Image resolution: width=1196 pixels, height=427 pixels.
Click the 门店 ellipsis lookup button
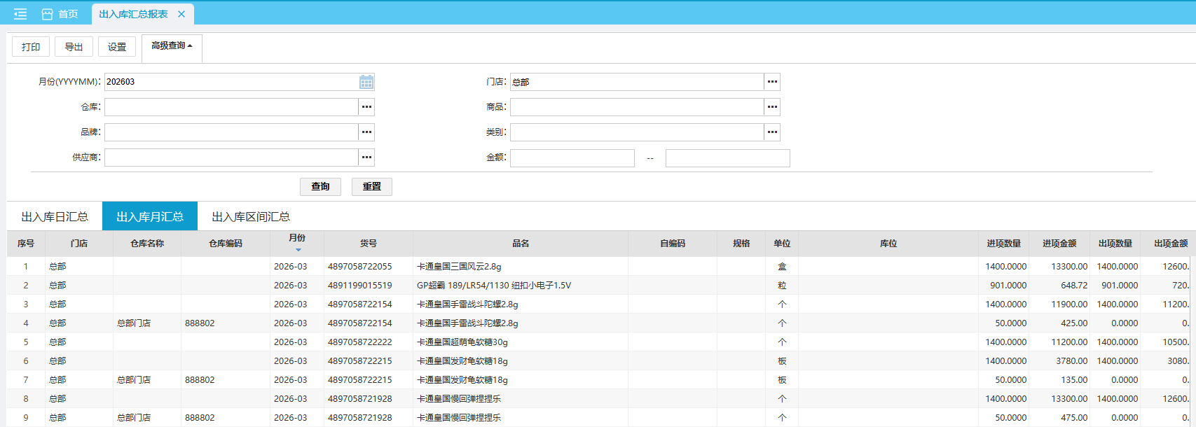[772, 82]
